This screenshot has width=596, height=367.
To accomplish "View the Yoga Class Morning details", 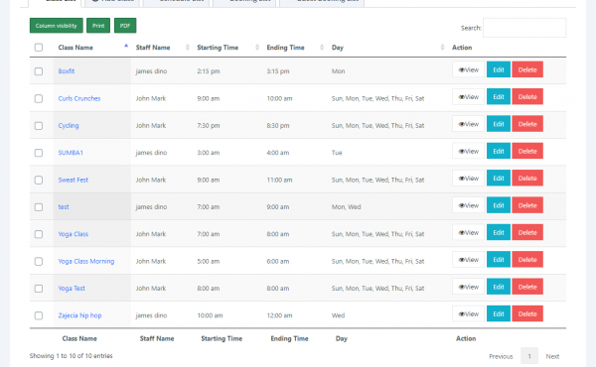I will 468,260.
